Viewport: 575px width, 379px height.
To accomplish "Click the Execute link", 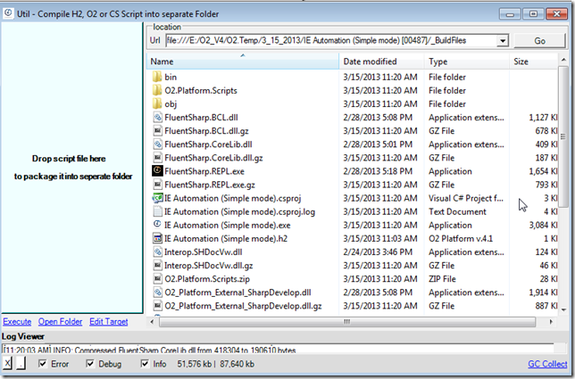I will 17,322.
